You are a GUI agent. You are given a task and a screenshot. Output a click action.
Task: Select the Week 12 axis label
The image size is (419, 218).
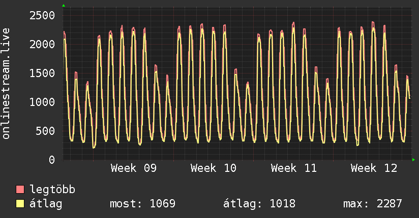click(x=374, y=168)
